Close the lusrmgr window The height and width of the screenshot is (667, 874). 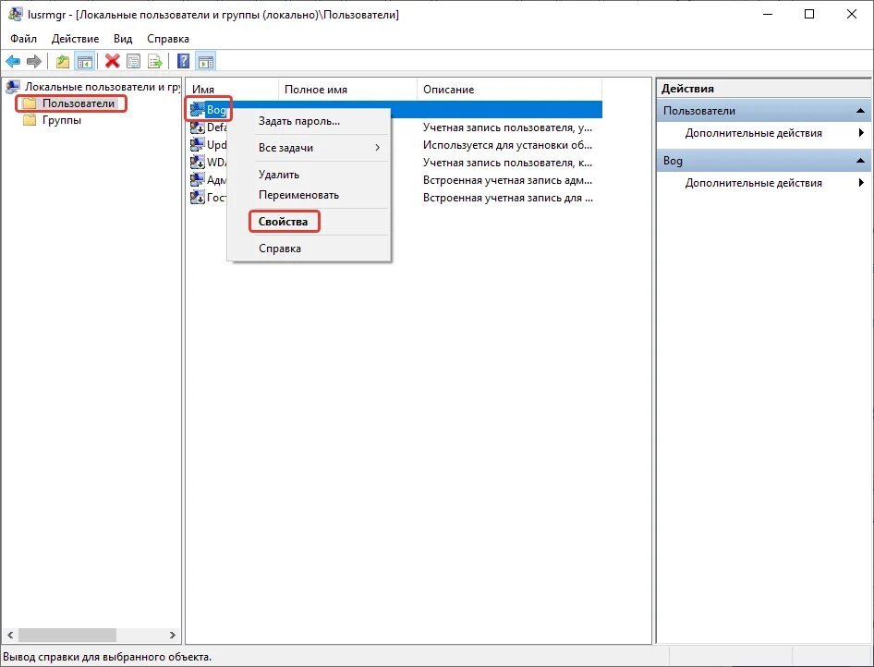coord(852,15)
